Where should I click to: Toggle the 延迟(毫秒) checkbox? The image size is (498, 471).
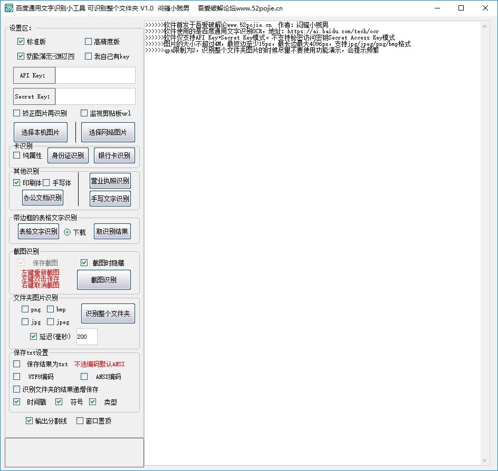[33, 336]
